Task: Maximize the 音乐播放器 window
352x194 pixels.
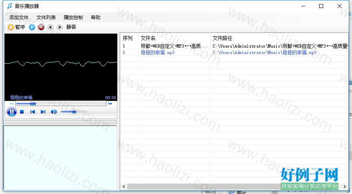Action: coord(321,6)
